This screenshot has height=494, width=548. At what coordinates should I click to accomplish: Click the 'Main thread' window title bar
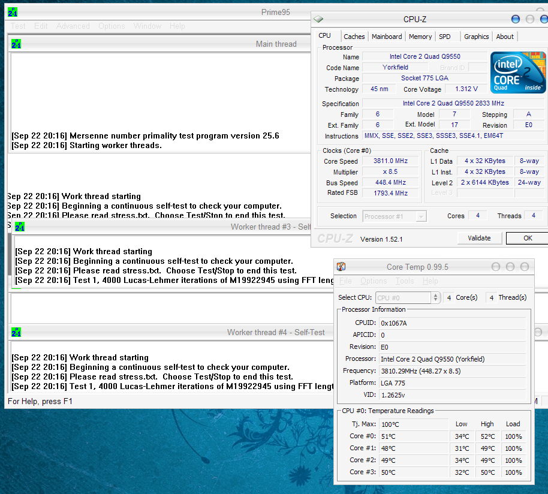(159, 44)
